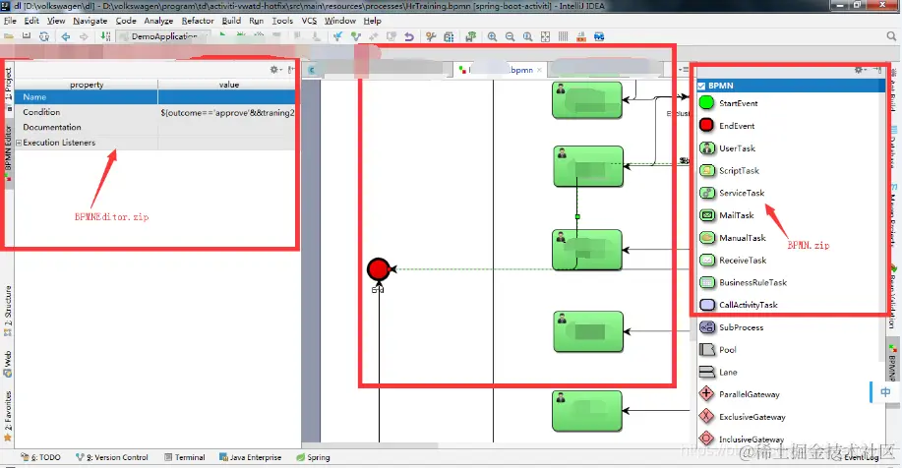The image size is (902, 468).
Task: Expand the Execution Listeners property row
Action: pyautogui.click(x=19, y=143)
